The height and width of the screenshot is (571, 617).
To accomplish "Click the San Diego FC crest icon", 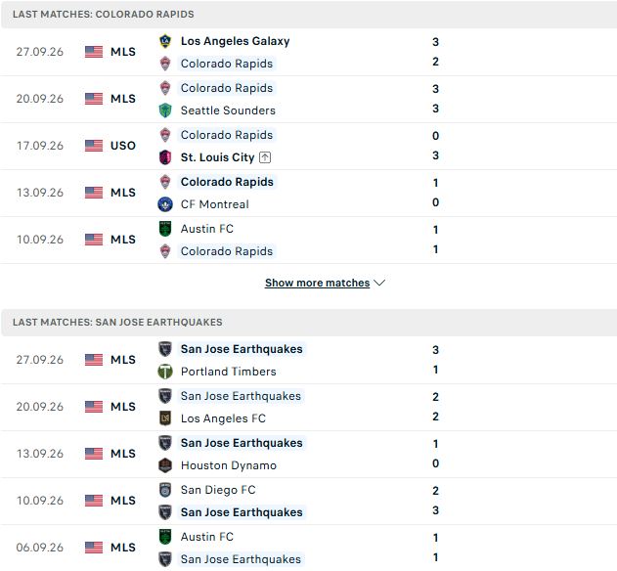I will 165,490.
